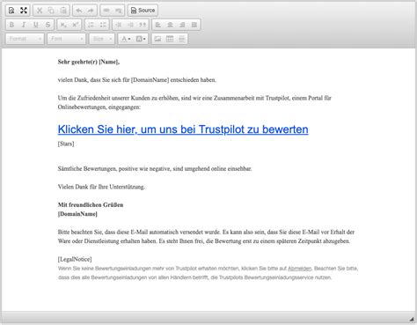This screenshot has width=417, height=325.
Task: Align text left
Action: [158, 25]
